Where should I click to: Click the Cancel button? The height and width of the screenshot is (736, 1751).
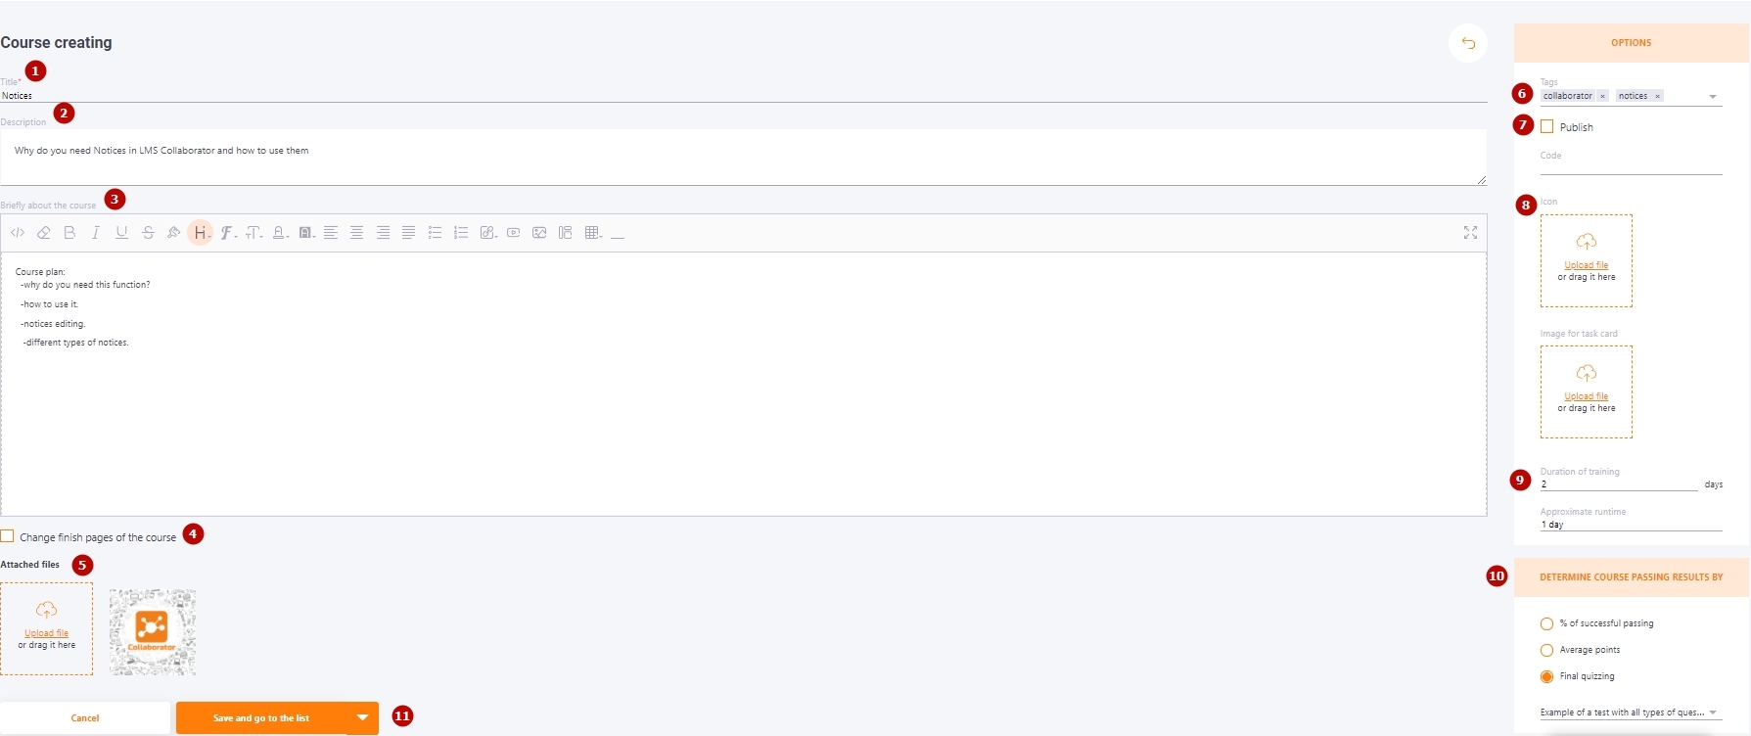point(85,718)
